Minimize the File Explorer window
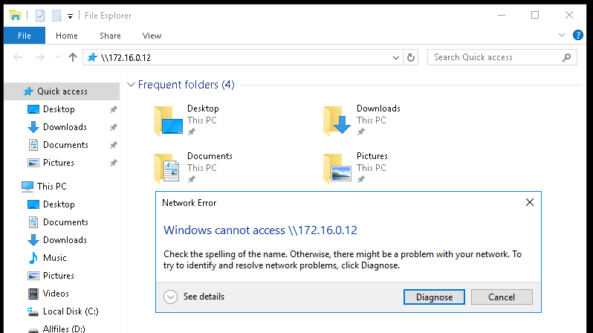 (502, 15)
